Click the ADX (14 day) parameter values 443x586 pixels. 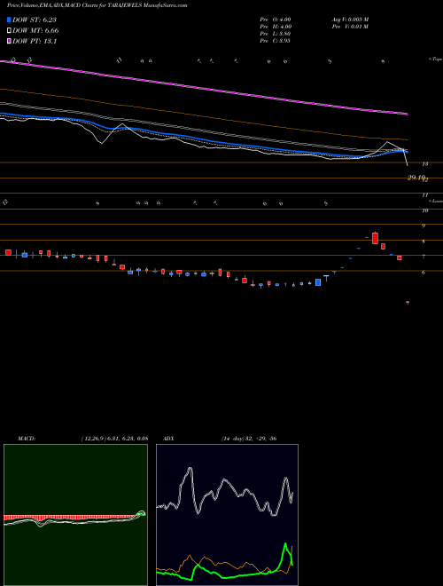(x=249, y=439)
